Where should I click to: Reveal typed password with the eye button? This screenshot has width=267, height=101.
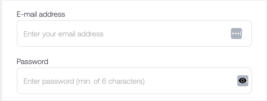243,81
